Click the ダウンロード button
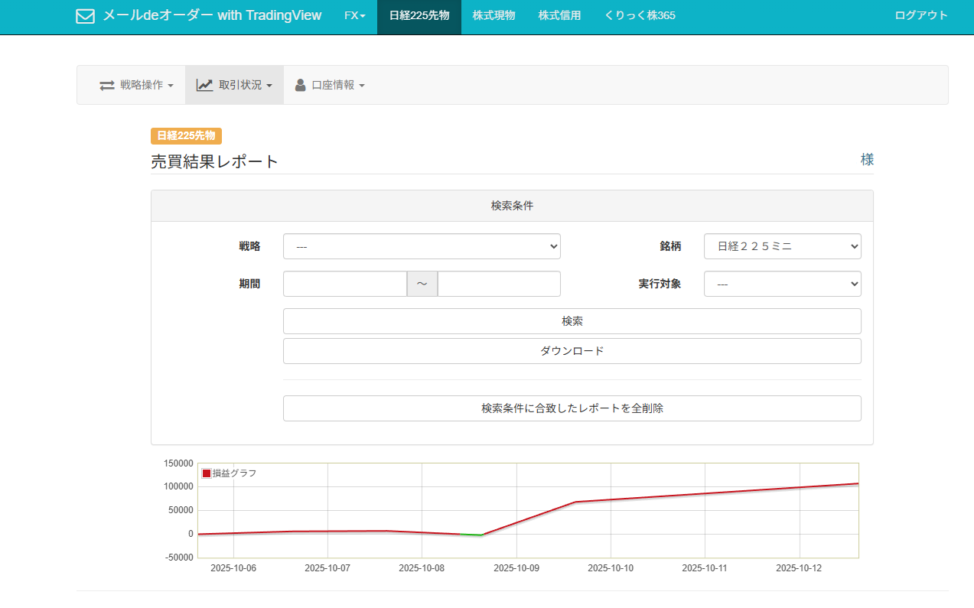974x608 pixels. pyautogui.click(x=572, y=351)
